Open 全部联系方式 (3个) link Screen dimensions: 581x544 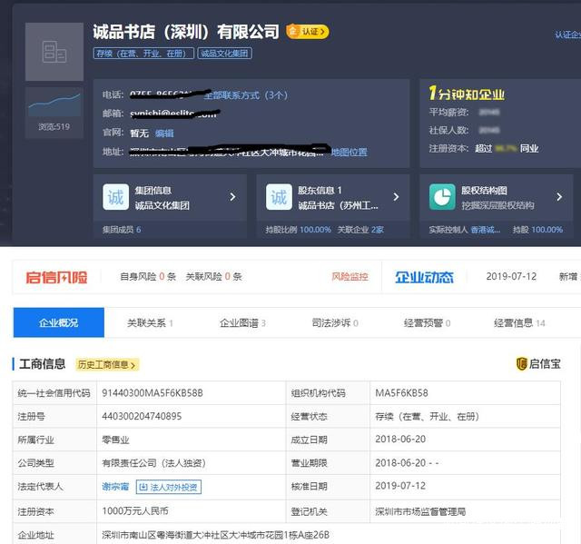click(x=245, y=95)
